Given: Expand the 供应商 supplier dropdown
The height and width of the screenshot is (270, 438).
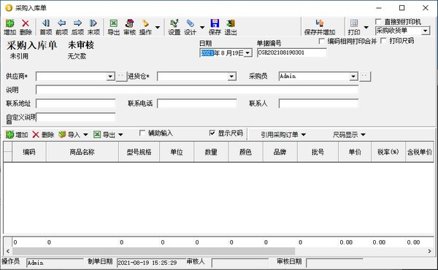Looking at the screenshot, I should pyautogui.click(x=110, y=76).
